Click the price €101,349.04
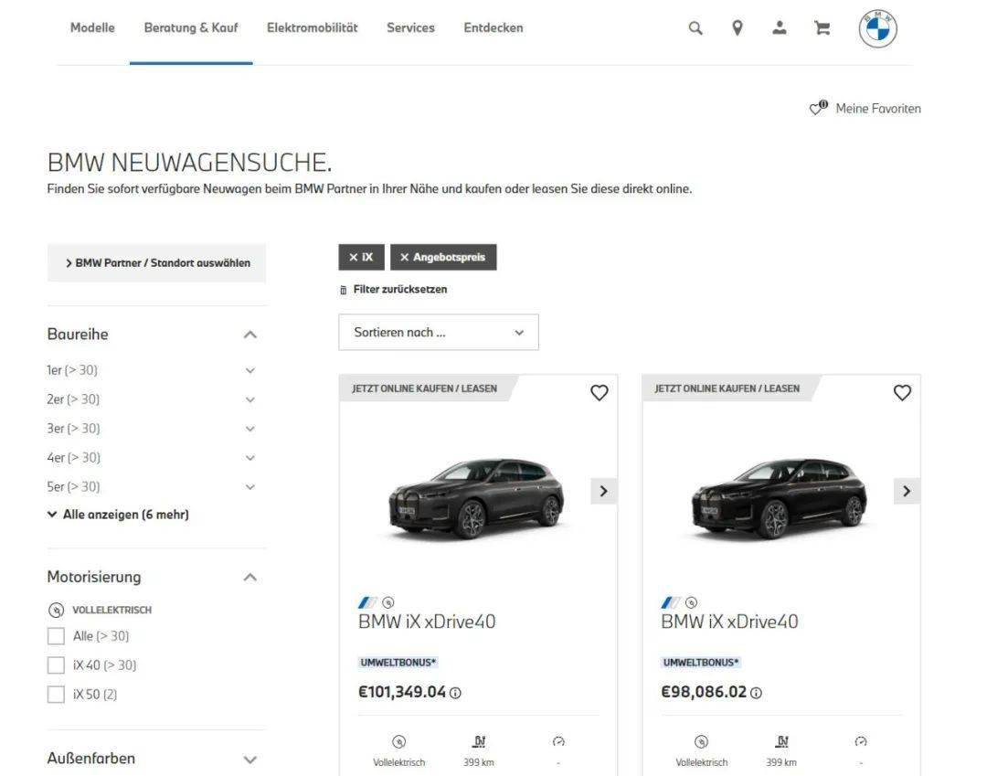The image size is (987, 776). tap(401, 692)
